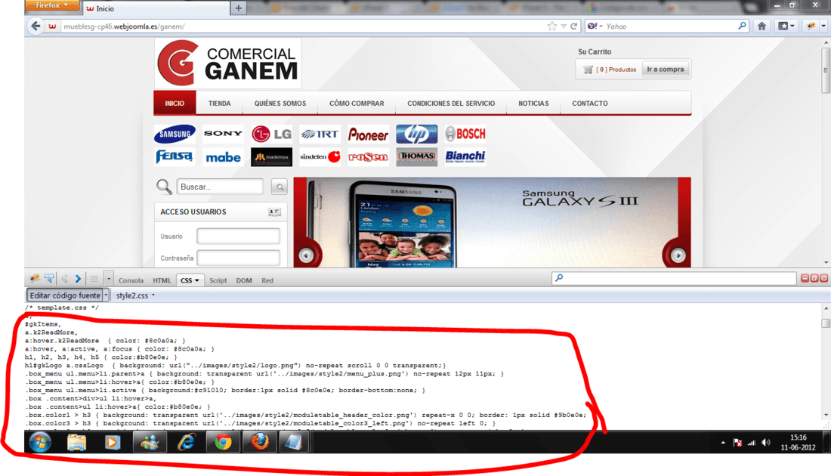
Task: Switch to Firebug DOM tab
Action: (244, 280)
